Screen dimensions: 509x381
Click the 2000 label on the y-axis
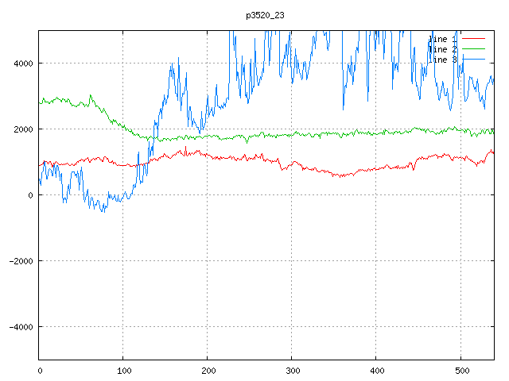(x=22, y=129)
